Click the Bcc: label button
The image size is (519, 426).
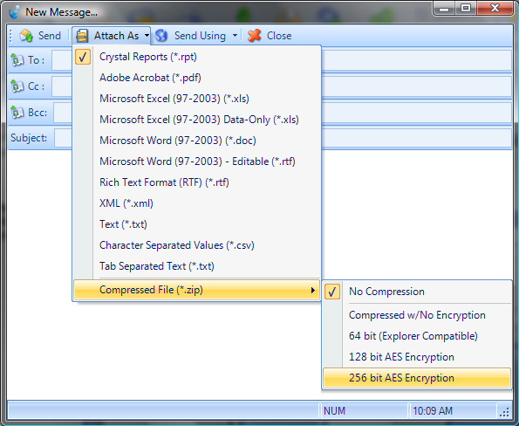(x=38, y=113)
